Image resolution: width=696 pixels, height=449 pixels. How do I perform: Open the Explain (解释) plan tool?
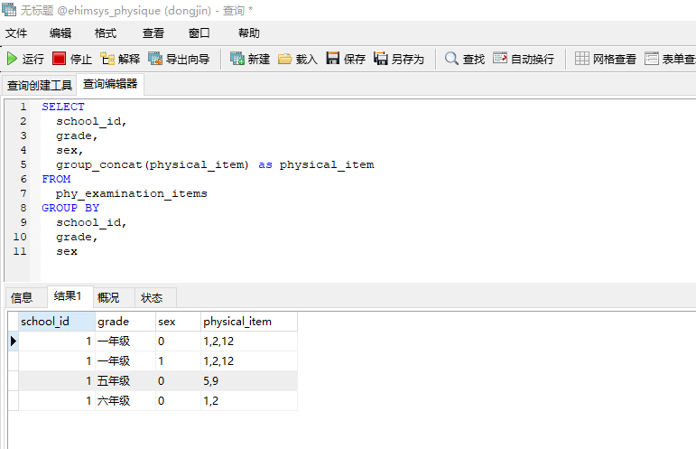point(120,59)
